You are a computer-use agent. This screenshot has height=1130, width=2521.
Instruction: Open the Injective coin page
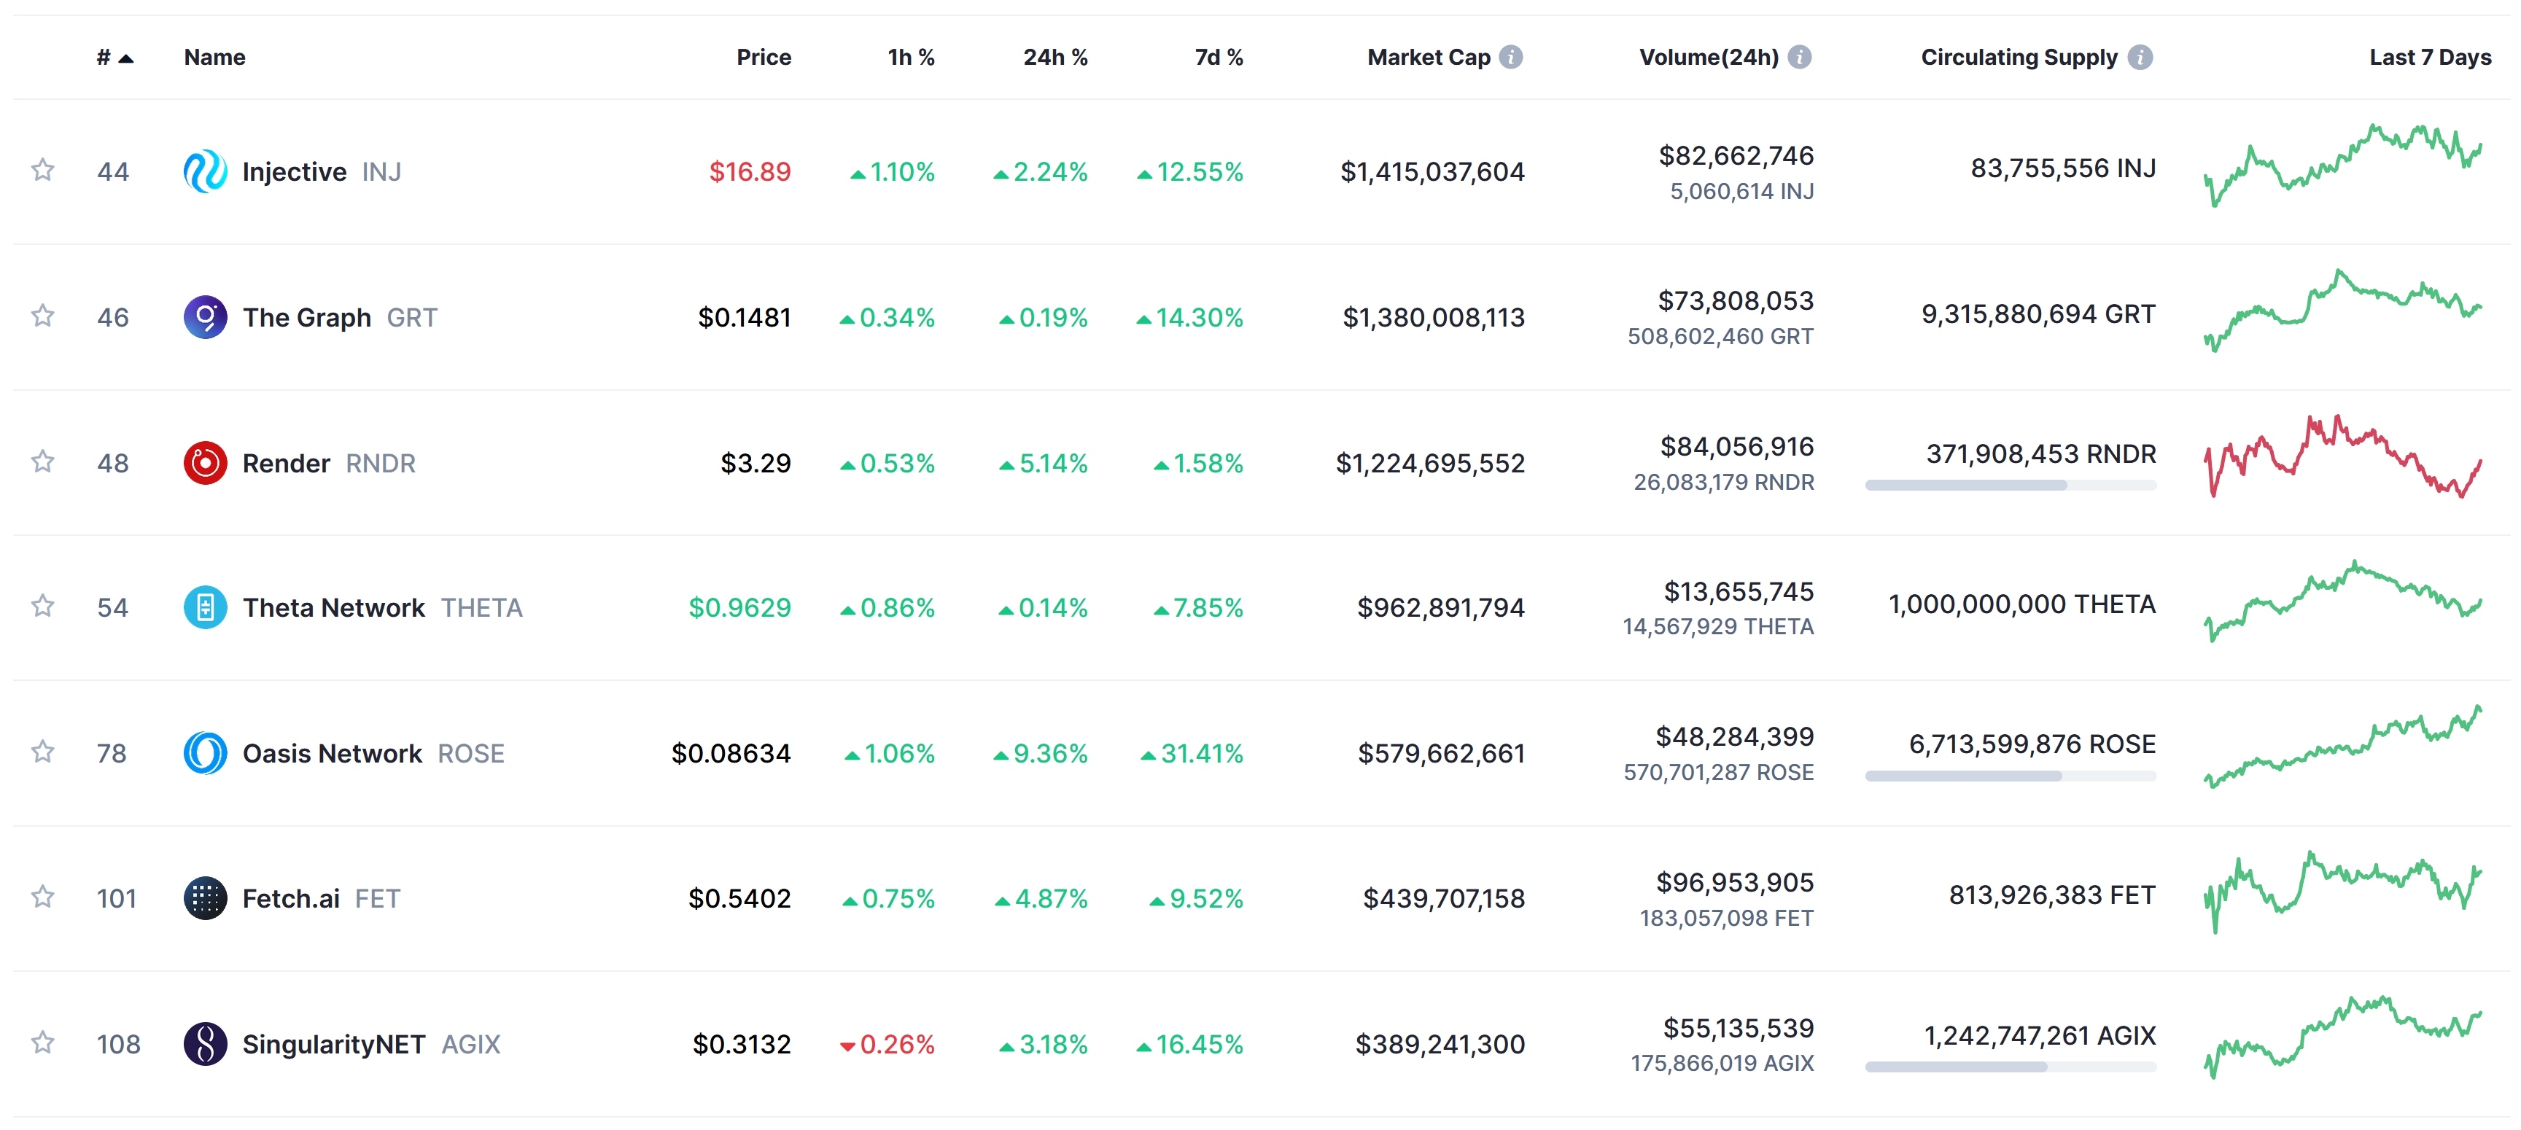294,171
